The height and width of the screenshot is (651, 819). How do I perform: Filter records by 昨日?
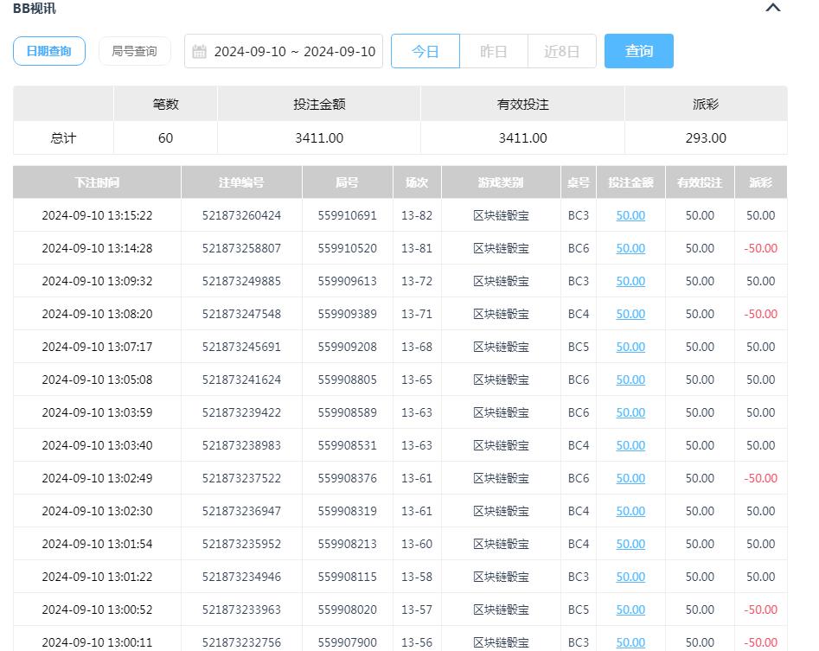[x=494, y=51]
